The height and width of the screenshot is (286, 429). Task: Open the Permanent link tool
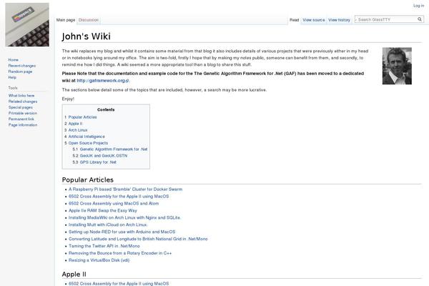click(x=21, y=119)
